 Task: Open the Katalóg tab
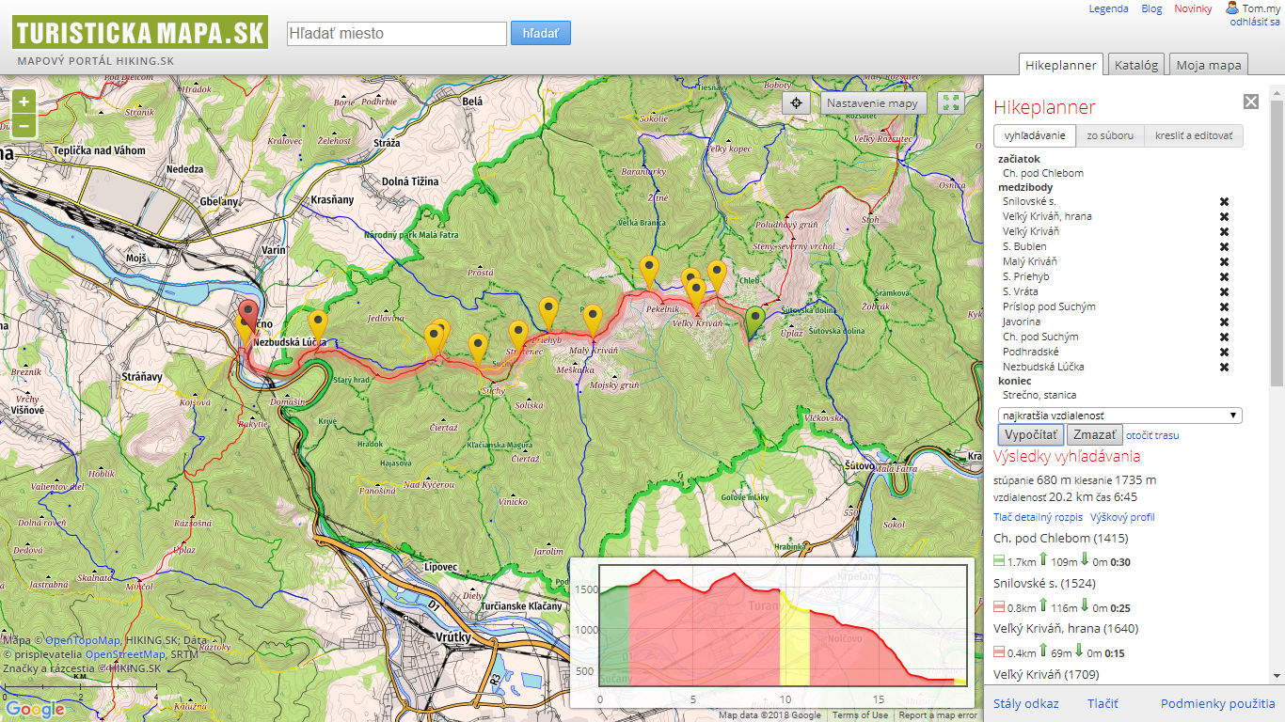1136,65
